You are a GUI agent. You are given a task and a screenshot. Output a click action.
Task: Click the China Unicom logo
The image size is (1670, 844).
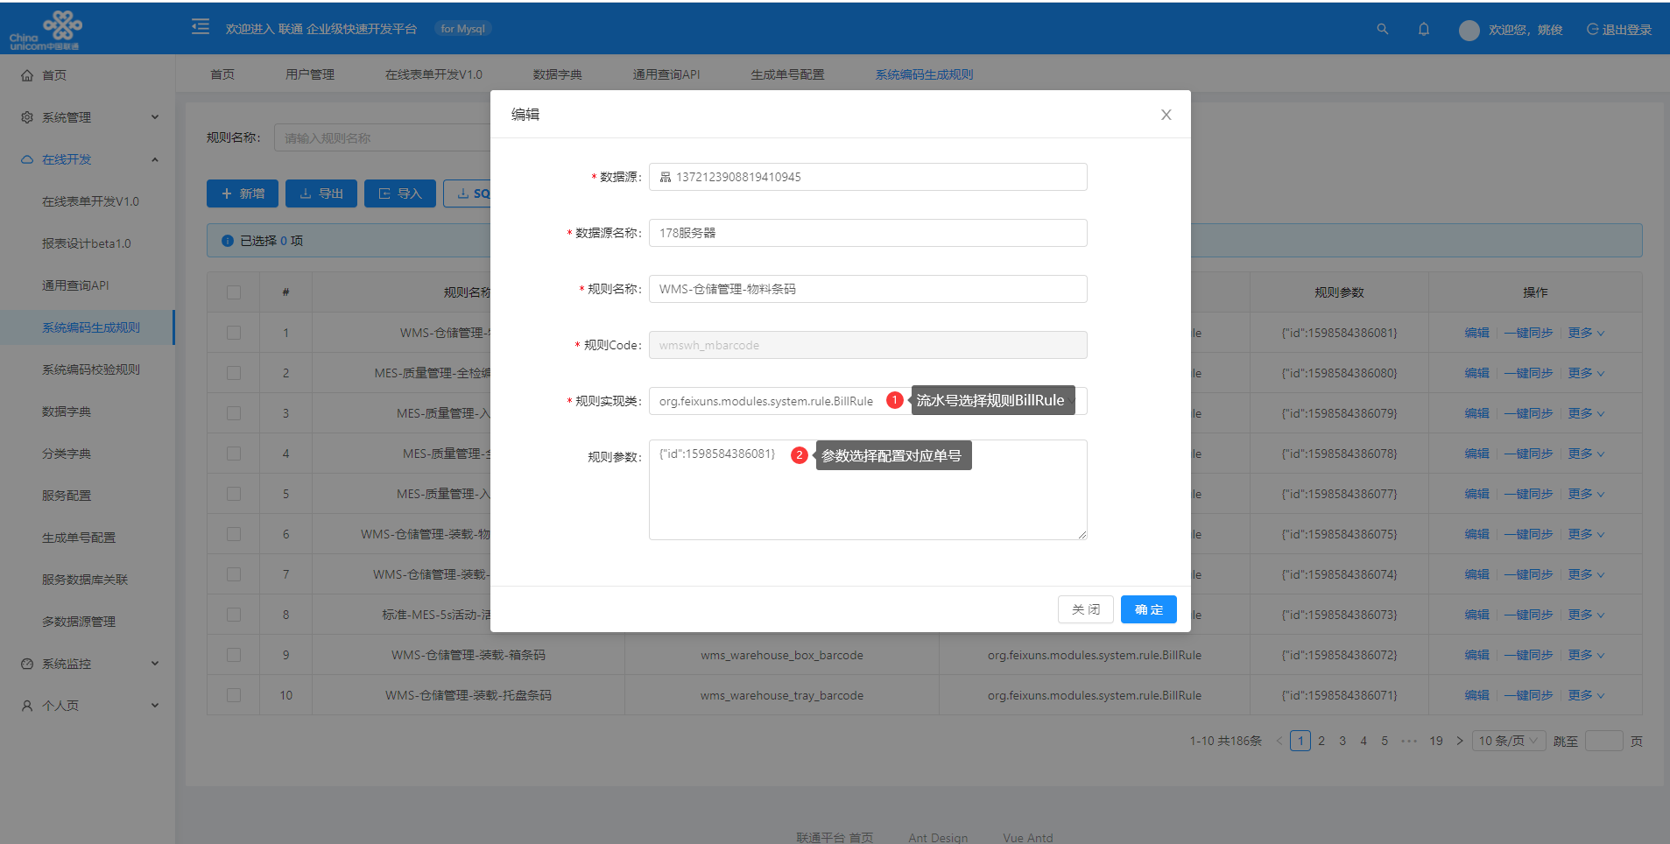[x=45, y=30]
